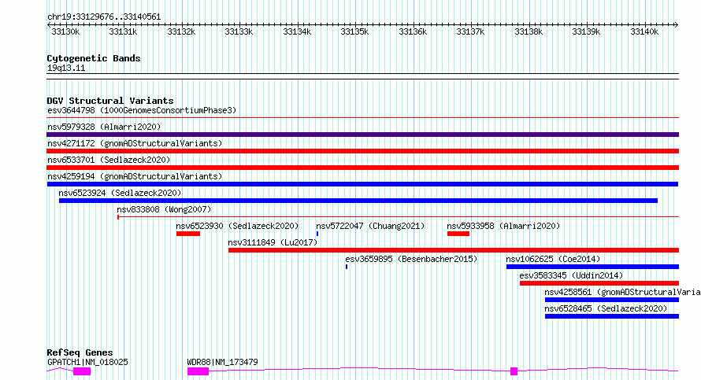Image resolution: width=701 pixels, height=380 pixels.
Task: Click the 33140k ruler tick label
Action: [x=644, y=31]
